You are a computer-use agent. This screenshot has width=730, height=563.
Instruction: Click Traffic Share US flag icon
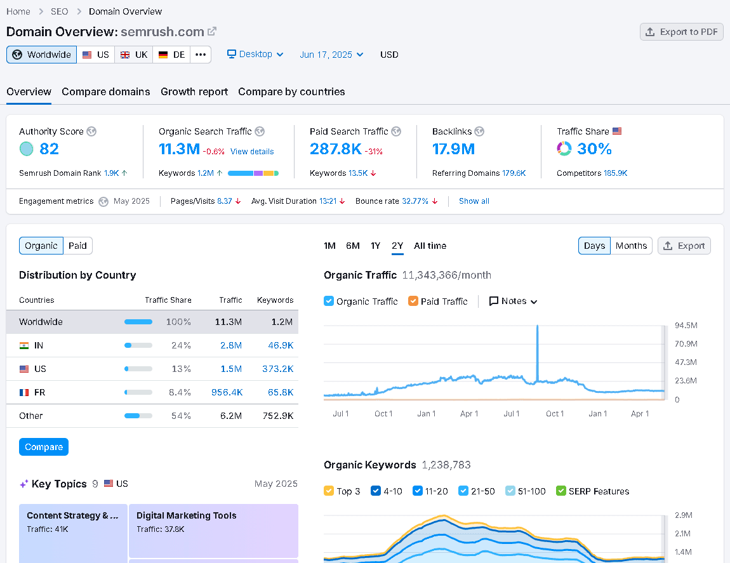[617, 131]
